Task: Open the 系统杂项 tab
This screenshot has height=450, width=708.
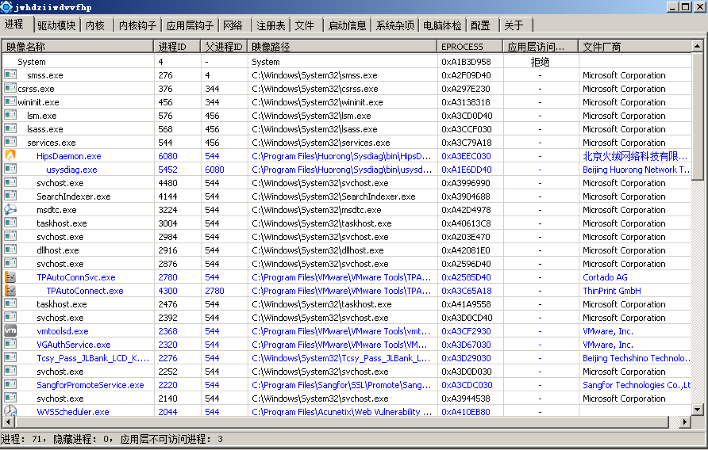Action: (x=395, y=25)
